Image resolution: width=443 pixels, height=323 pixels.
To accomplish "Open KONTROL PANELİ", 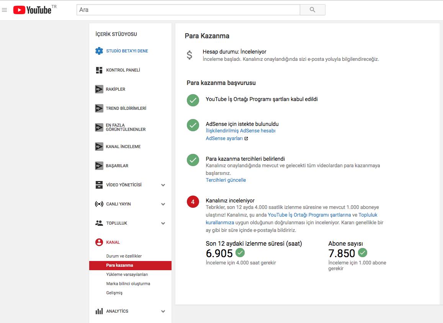I will (x=123, y=70).
